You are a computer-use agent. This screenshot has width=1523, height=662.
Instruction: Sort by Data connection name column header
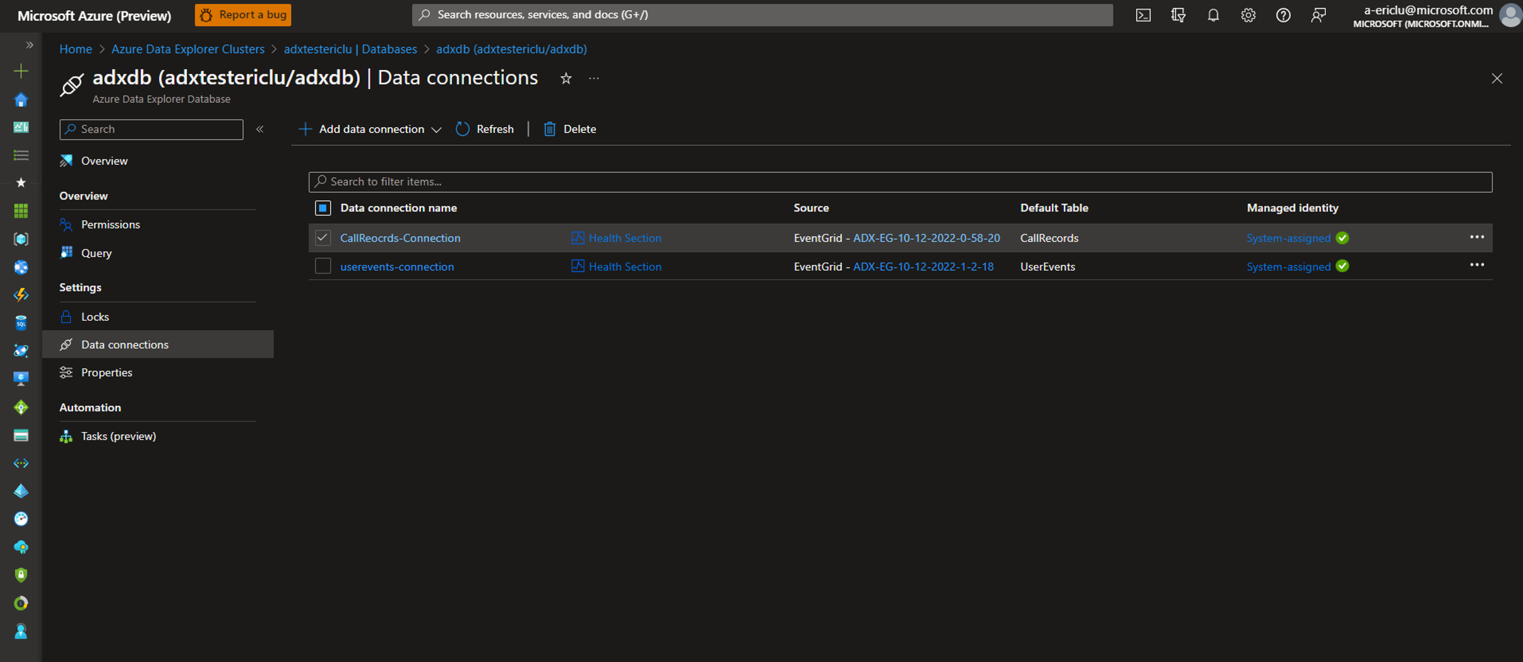click(398, 208)
